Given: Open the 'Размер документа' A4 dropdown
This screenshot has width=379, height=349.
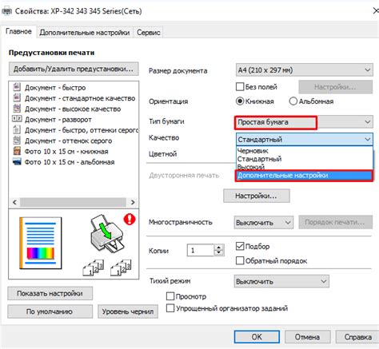Looking at the screenshot, I should tap(305, 70).
